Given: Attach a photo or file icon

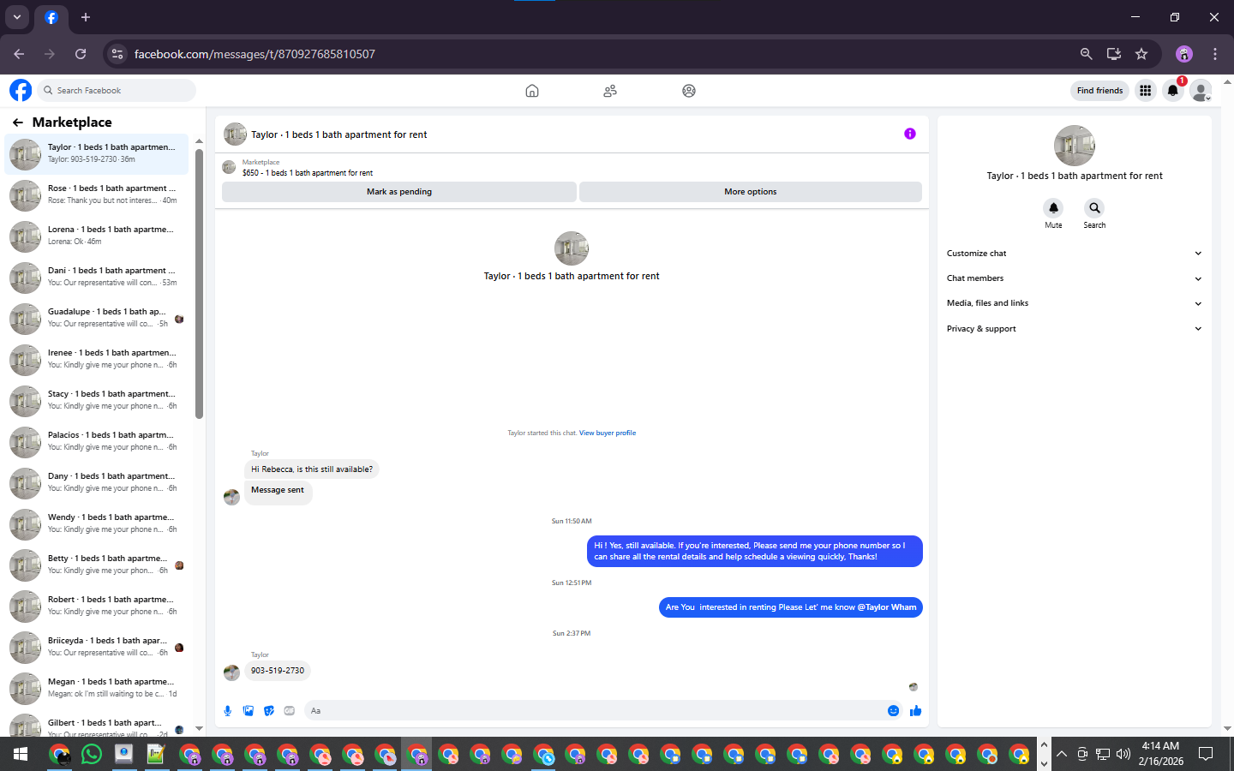Looking at the screenshot, I should [x=249, y=710].
